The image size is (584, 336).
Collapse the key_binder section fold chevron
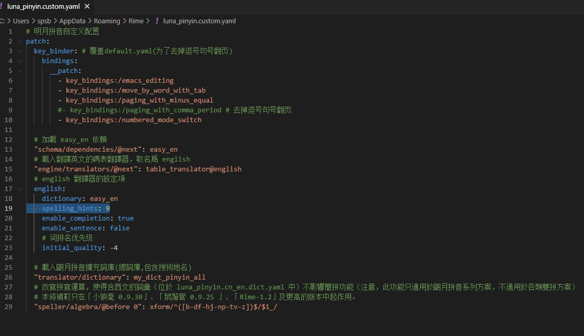[20, 51]
